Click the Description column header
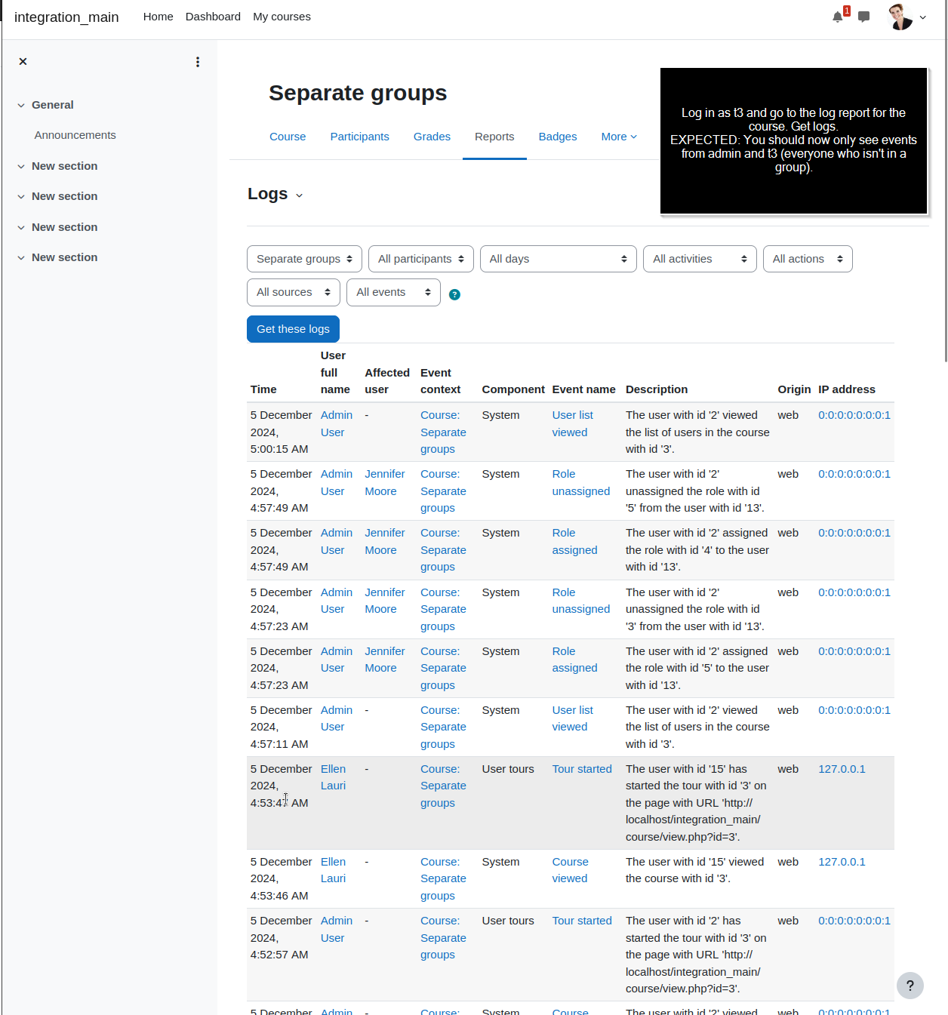This screenshot has height=1015, width=948. coord(657,389)
